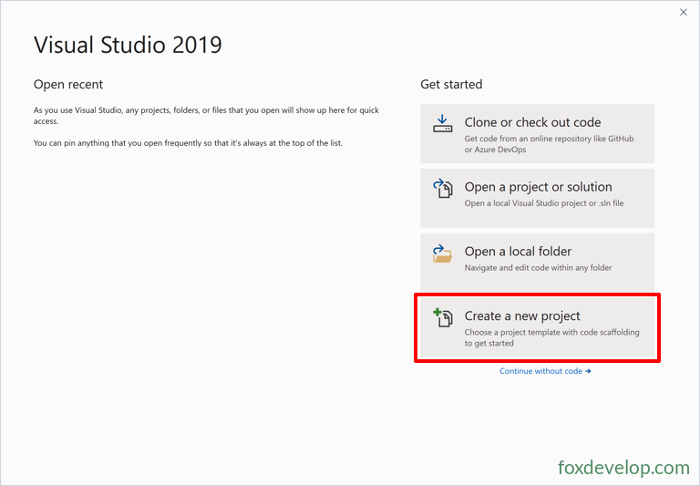
Task: Click the '.sln file' description text
Action: coord(544,203)
